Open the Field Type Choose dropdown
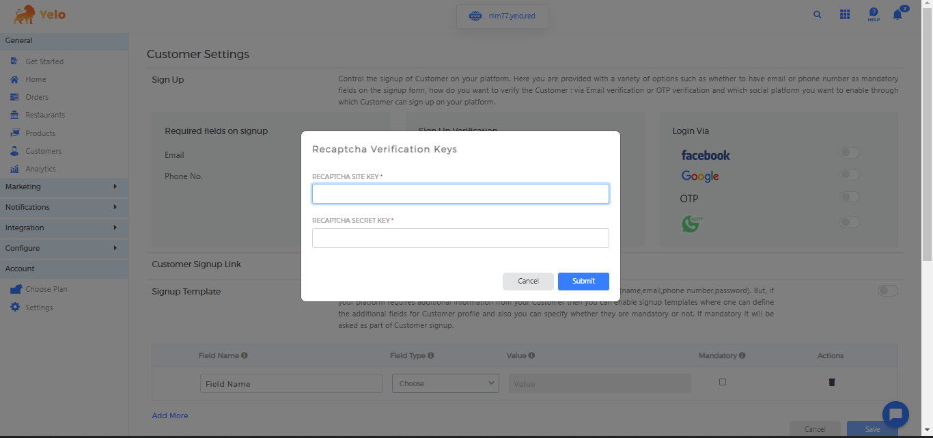Viewport: 933px width, 438px height. (445, 383)
